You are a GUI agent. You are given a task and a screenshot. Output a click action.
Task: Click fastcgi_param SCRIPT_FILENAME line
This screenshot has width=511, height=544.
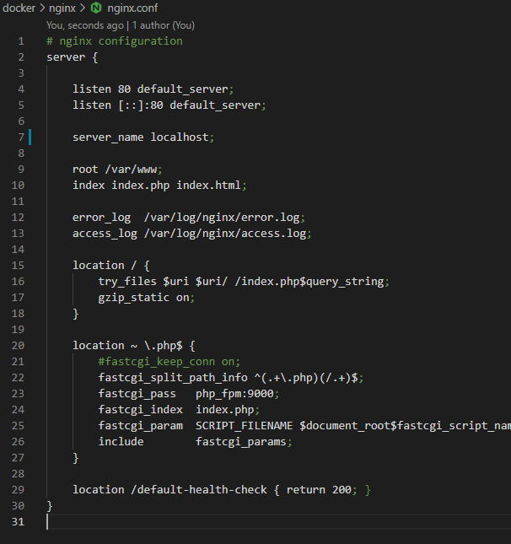304,426
